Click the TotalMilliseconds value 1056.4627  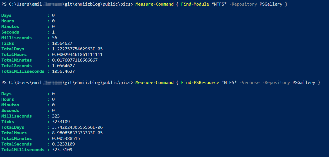coord(63,71)
